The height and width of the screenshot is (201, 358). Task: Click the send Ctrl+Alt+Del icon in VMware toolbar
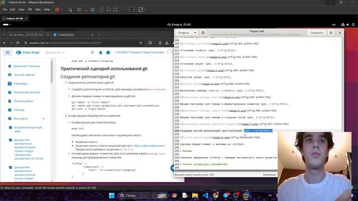point(70,9)
